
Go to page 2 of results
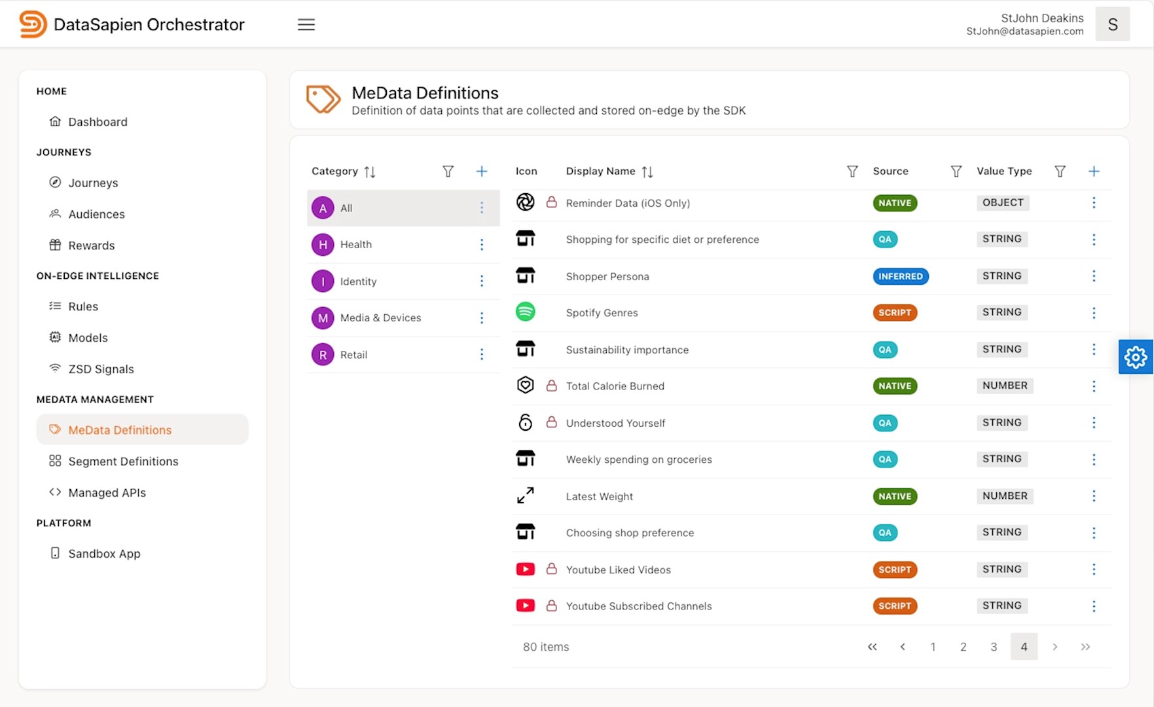coord(963,647)
